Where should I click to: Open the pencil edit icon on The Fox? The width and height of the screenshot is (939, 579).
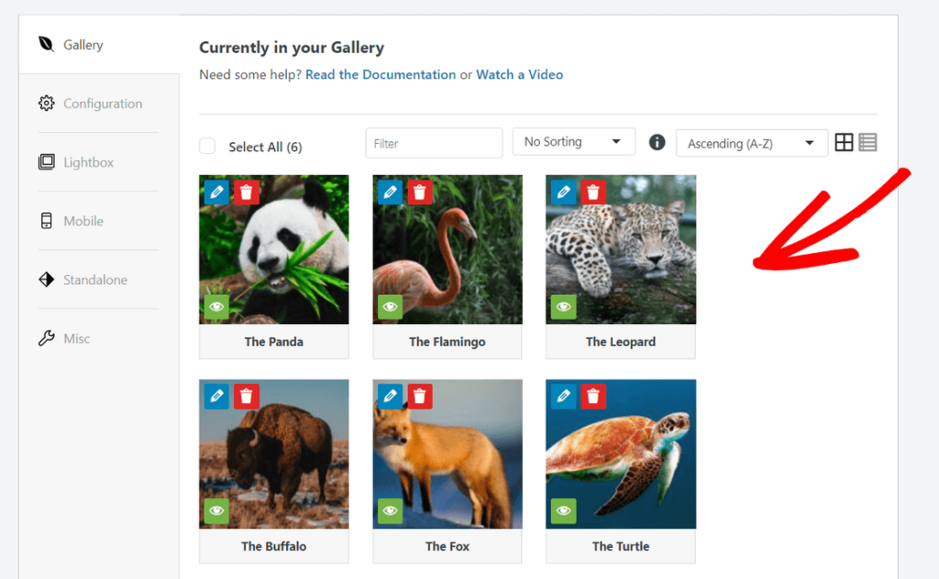(390, 396)
